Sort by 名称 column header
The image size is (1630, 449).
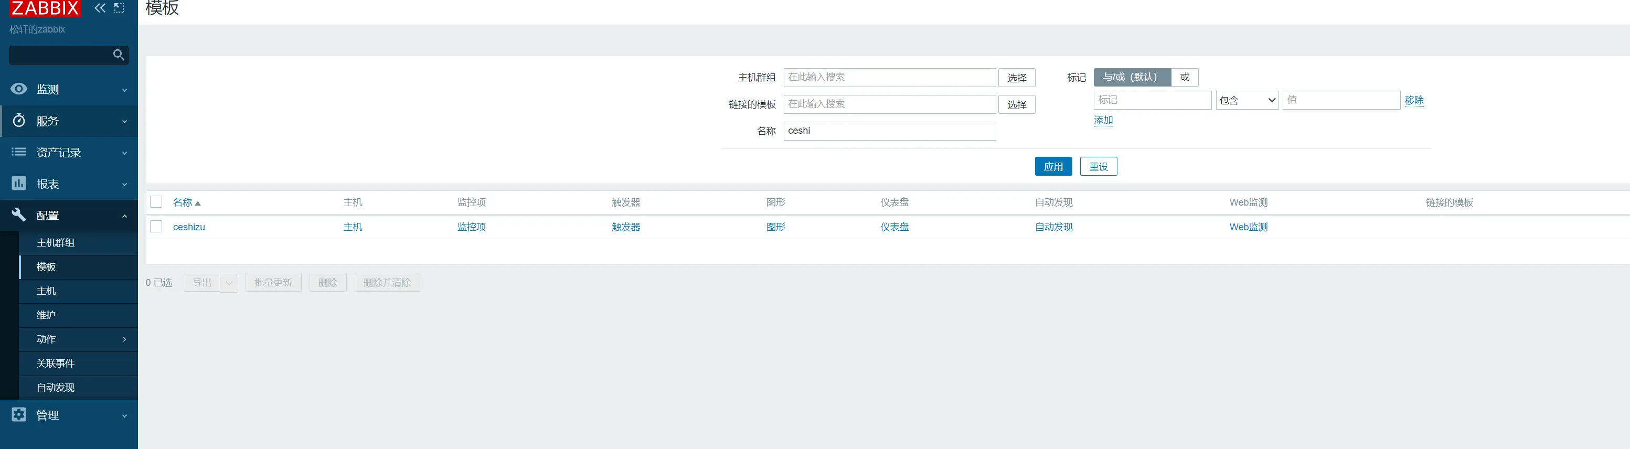(x=183, y=202)
